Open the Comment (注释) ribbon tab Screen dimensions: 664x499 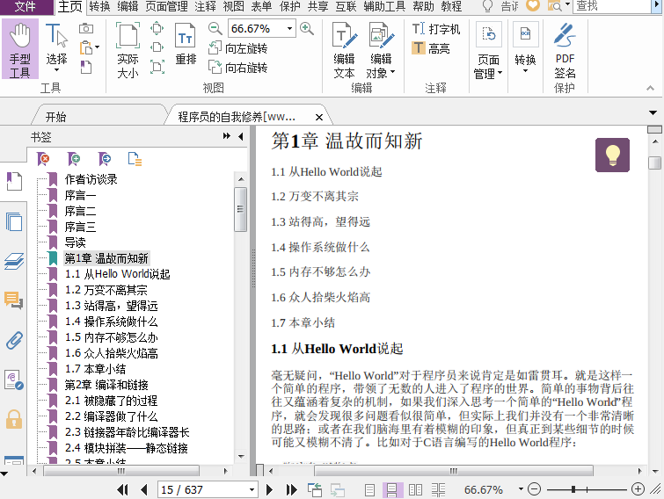click(206, 6)
